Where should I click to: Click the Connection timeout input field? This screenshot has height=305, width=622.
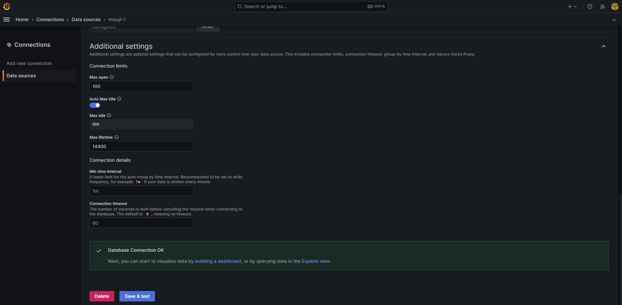pyautogui.click(x=141, y=223)
